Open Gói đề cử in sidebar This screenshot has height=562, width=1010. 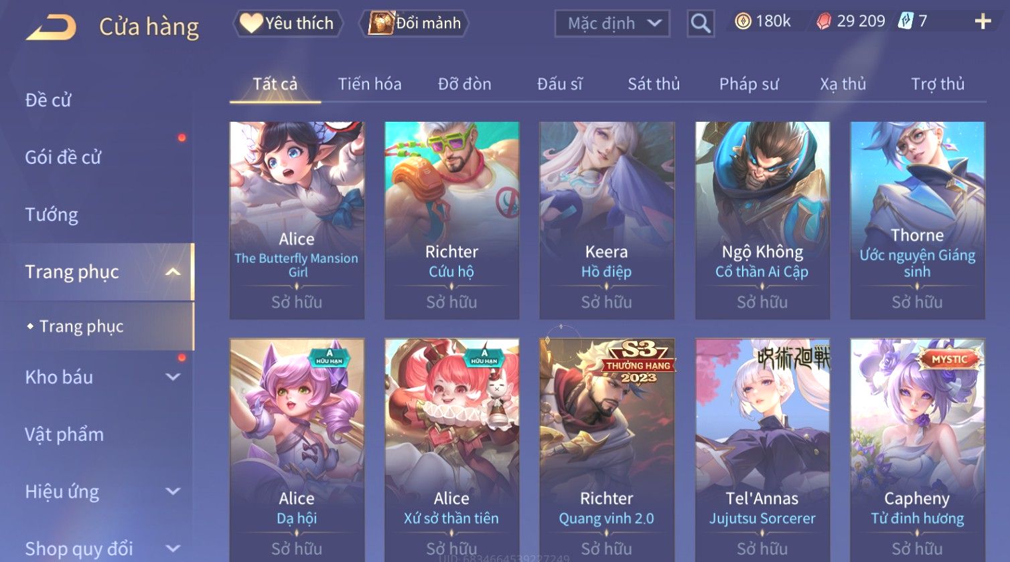[63, 157]
